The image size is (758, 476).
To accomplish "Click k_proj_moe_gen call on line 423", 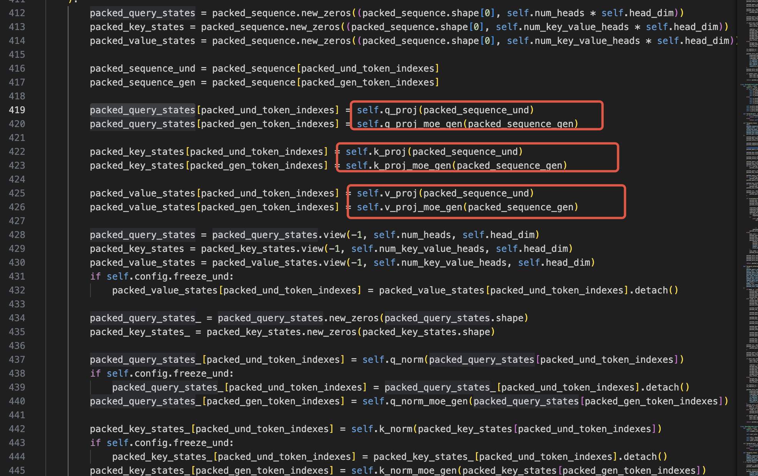I will [412, 166].
